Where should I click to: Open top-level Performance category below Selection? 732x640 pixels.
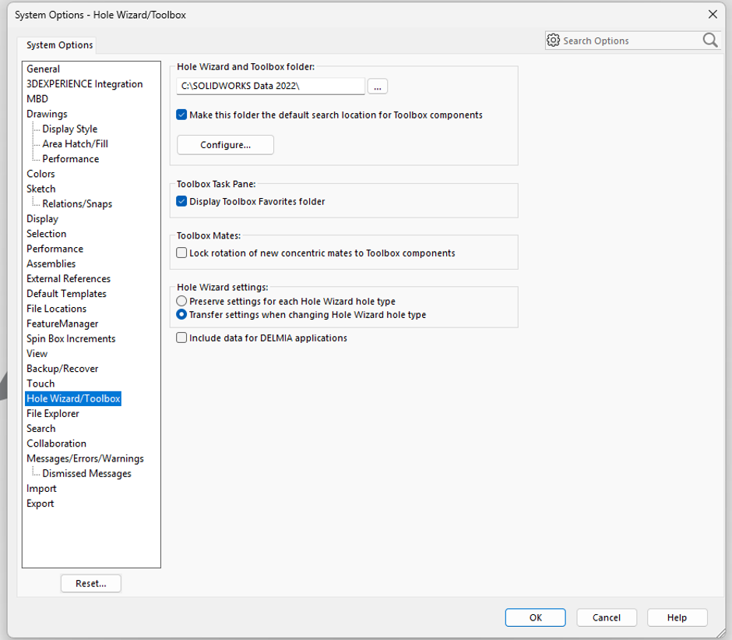click(x=55, y=249)
